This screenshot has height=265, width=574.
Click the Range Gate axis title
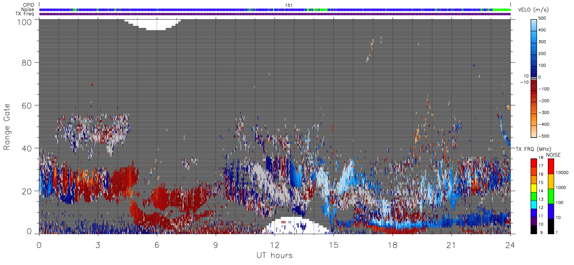[x=7, y=126]
